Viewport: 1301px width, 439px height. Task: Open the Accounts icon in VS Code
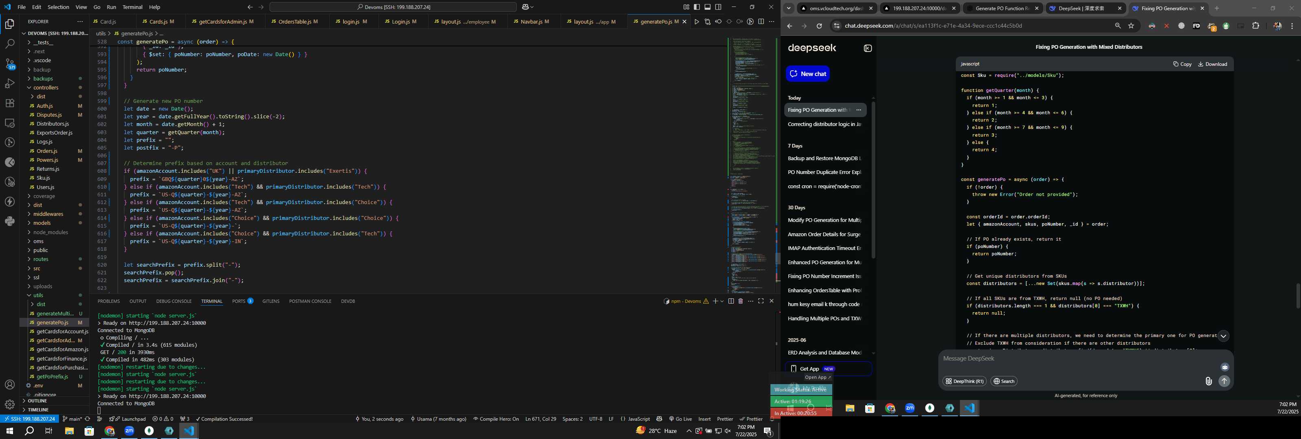10,385
